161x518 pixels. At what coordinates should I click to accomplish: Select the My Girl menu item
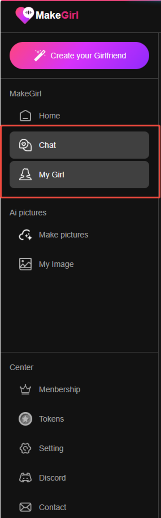tap(79, 175)
